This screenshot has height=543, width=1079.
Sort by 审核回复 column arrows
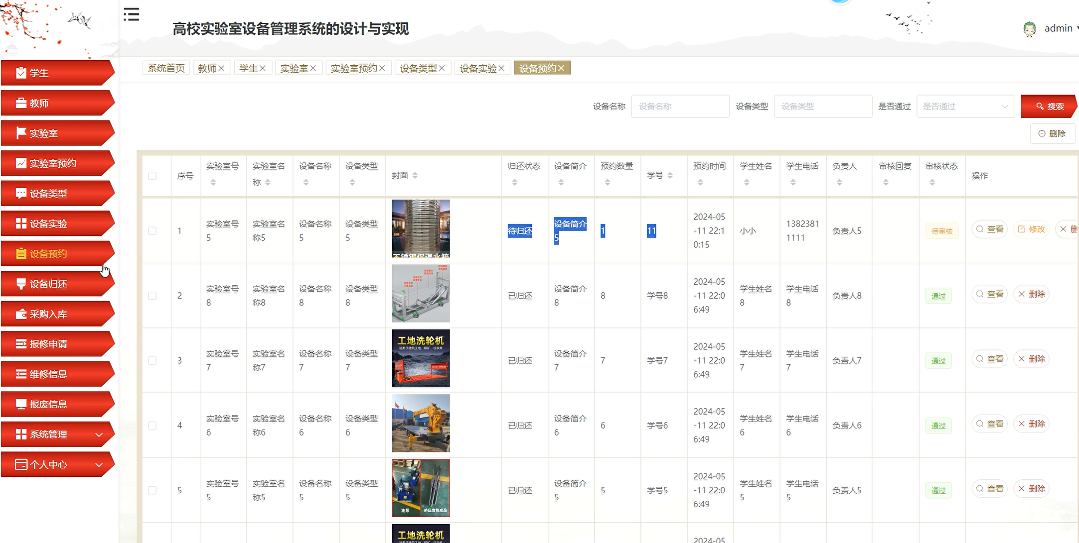pyautogui.click(x=886, y=182)
